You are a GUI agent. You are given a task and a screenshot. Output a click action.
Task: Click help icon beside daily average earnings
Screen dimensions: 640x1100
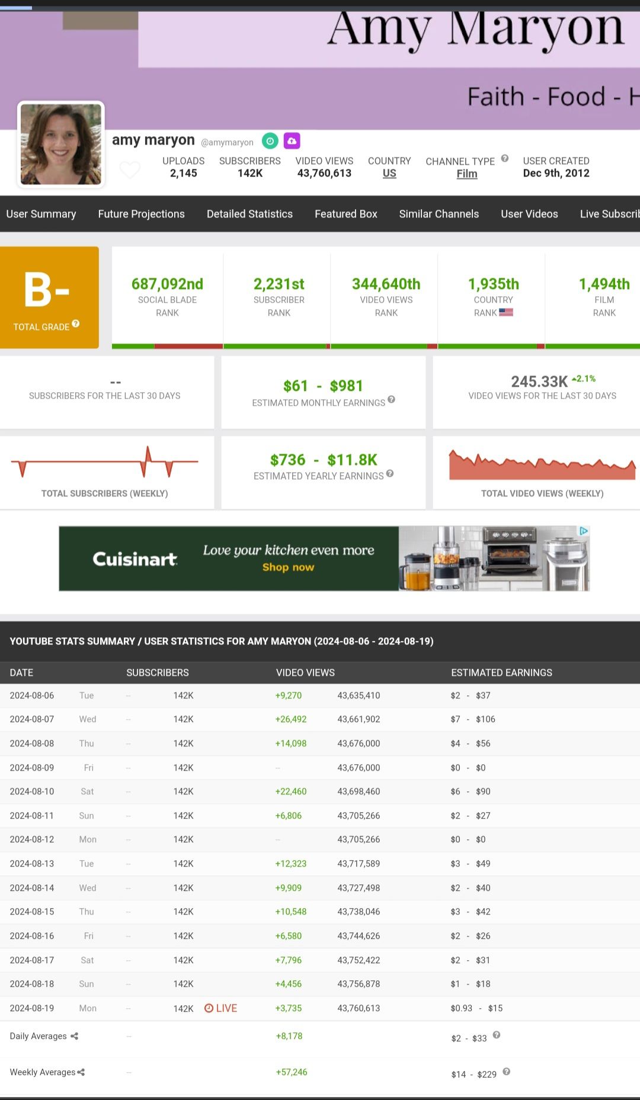click(x=497, y=1035)
